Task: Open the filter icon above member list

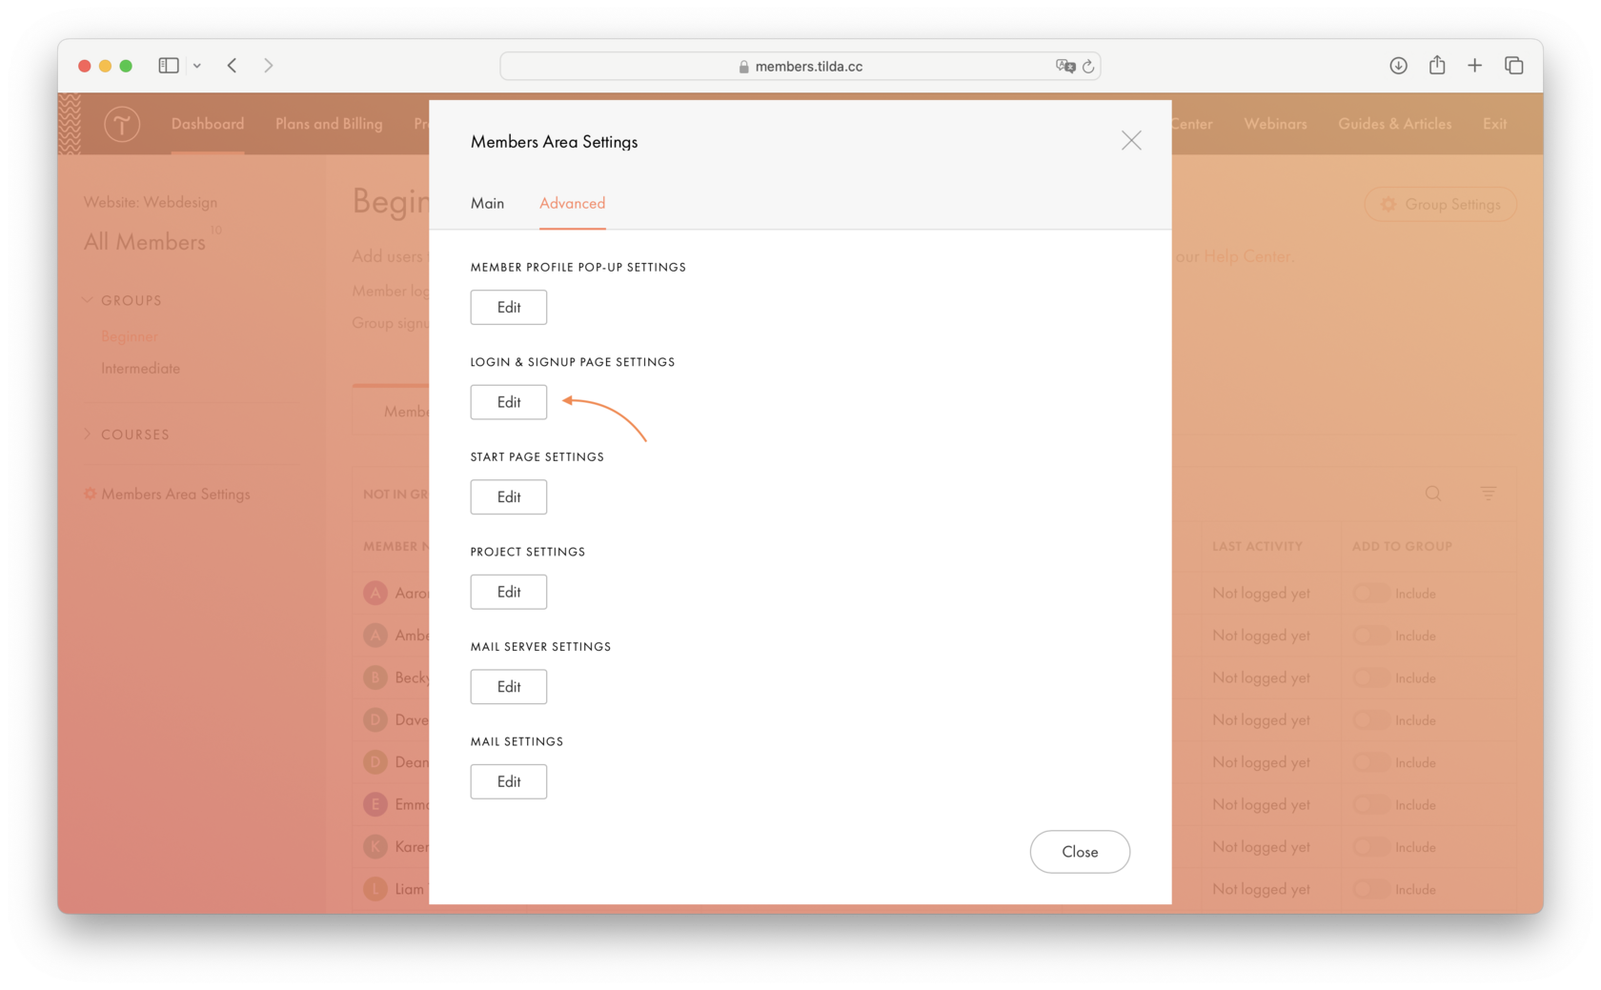Action: [1489, 494]
